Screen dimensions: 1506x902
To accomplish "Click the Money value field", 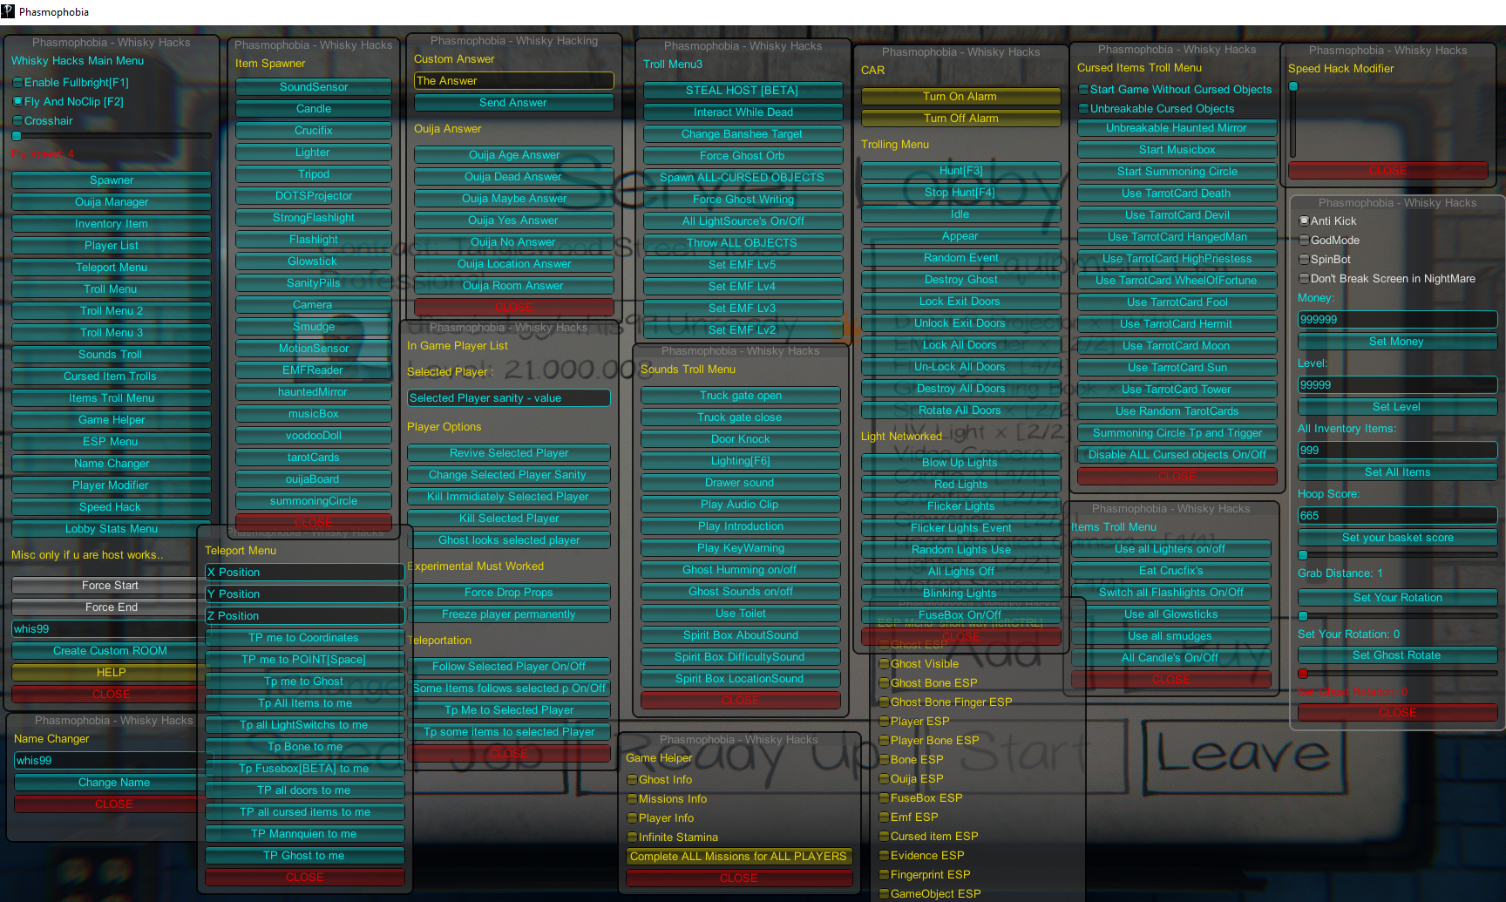I will [1397, 320].
